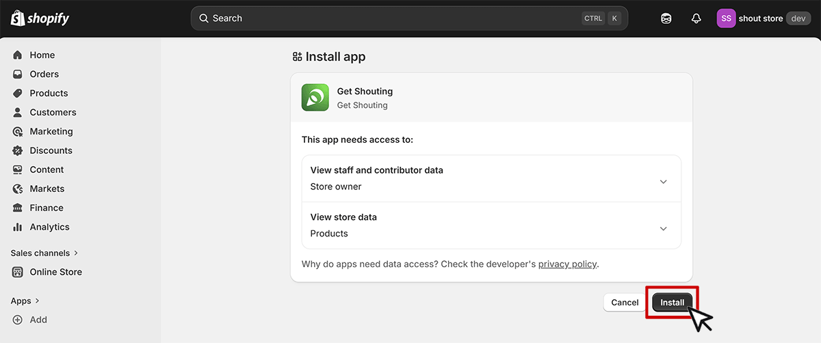Open the developer's privacy policy link
The height and width of the screenshot is (343, 821).
(567, 264)
